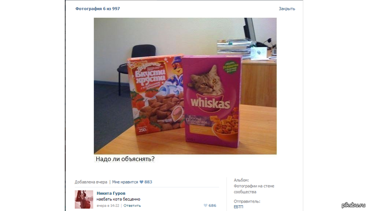Show comment likes via the 686 count
Viewport: 368px width, 211px height.
[212, 206]
